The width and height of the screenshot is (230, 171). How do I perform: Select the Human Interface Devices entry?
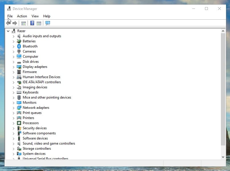(x=41, y=77)
